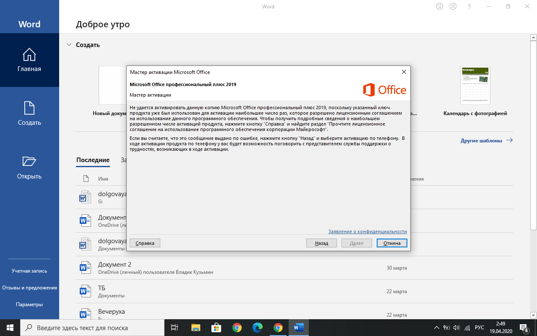Choose Календарь с фотографией template
Image resolution: width=537 pixels, height=336 pixels.
pyautogui.click(x=475, y=91)
